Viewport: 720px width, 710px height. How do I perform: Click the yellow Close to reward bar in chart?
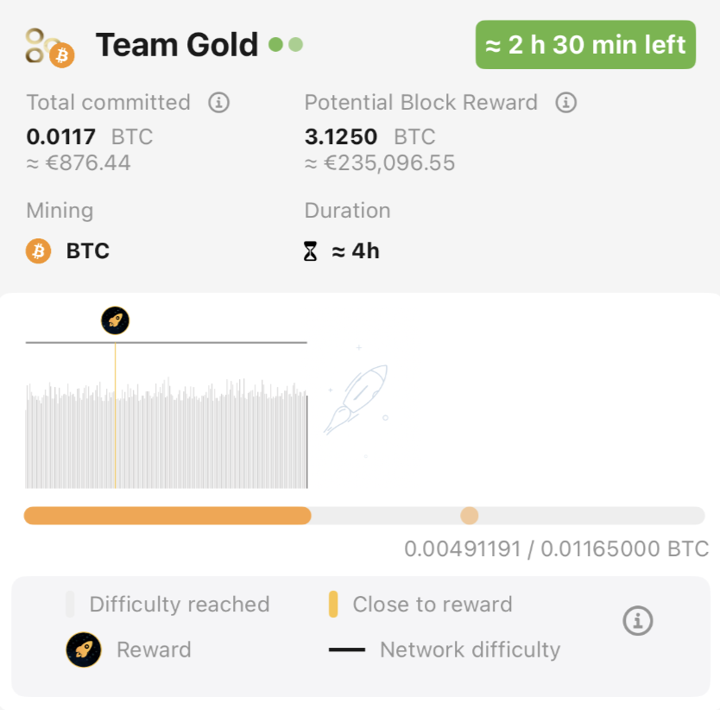[115, 423]
